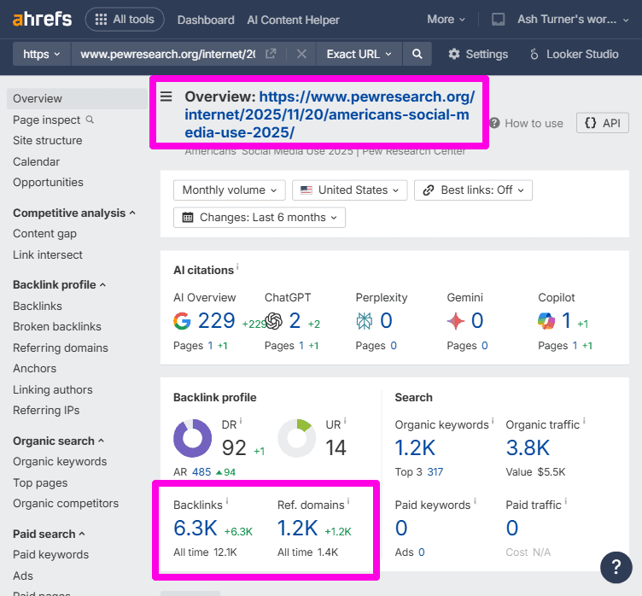Open the All tools grid menu
The width and height of the screenshot is (642, 596).
125,20
